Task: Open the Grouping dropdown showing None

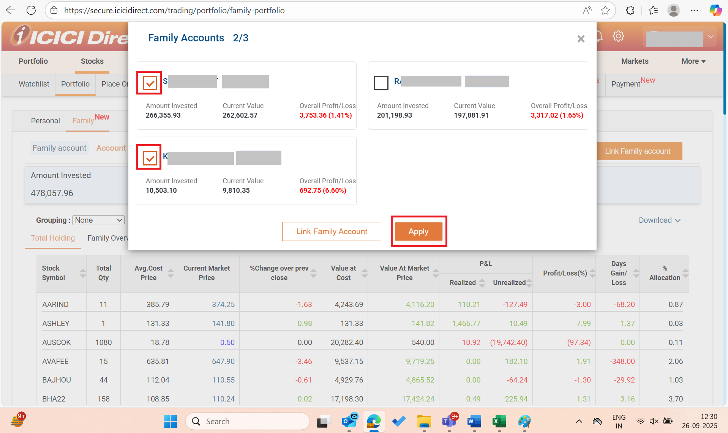Action: tap(98, 220)
